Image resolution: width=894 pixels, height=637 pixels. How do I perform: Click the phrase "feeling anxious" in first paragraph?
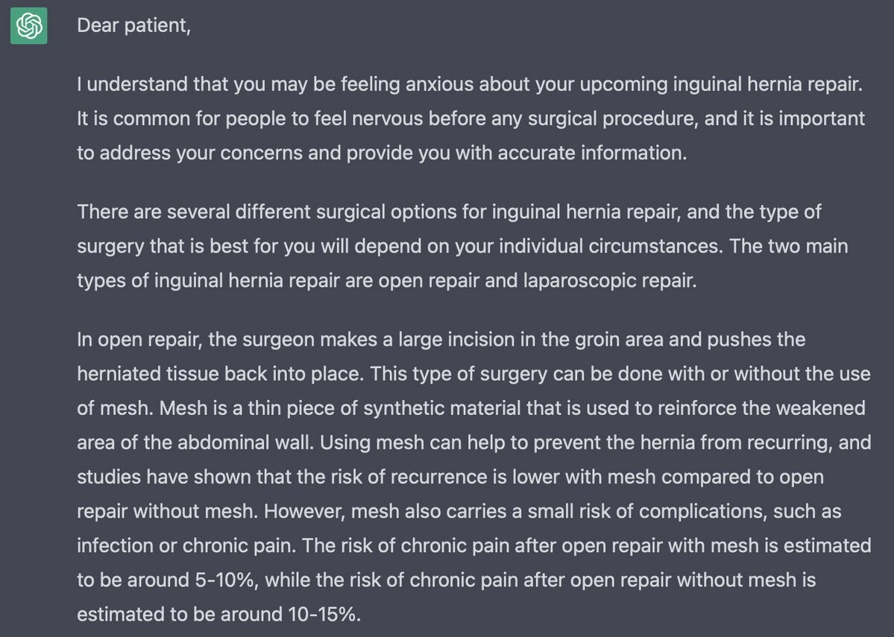(x=408, y=84)
